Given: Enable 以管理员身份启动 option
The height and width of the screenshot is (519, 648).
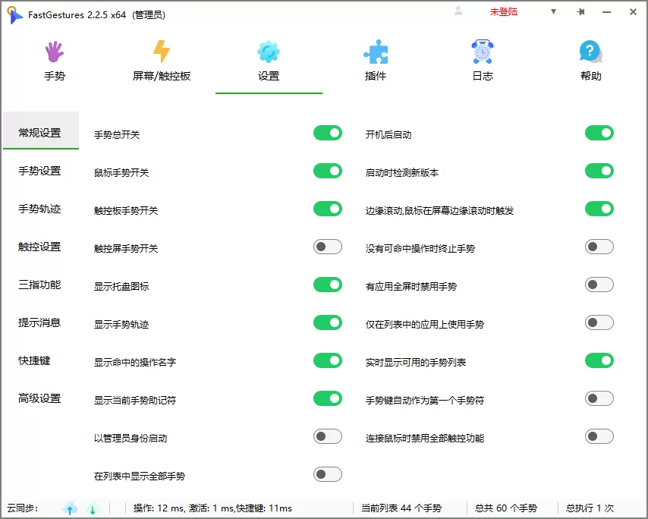Looking at the screenshot, I should point(327,436).
